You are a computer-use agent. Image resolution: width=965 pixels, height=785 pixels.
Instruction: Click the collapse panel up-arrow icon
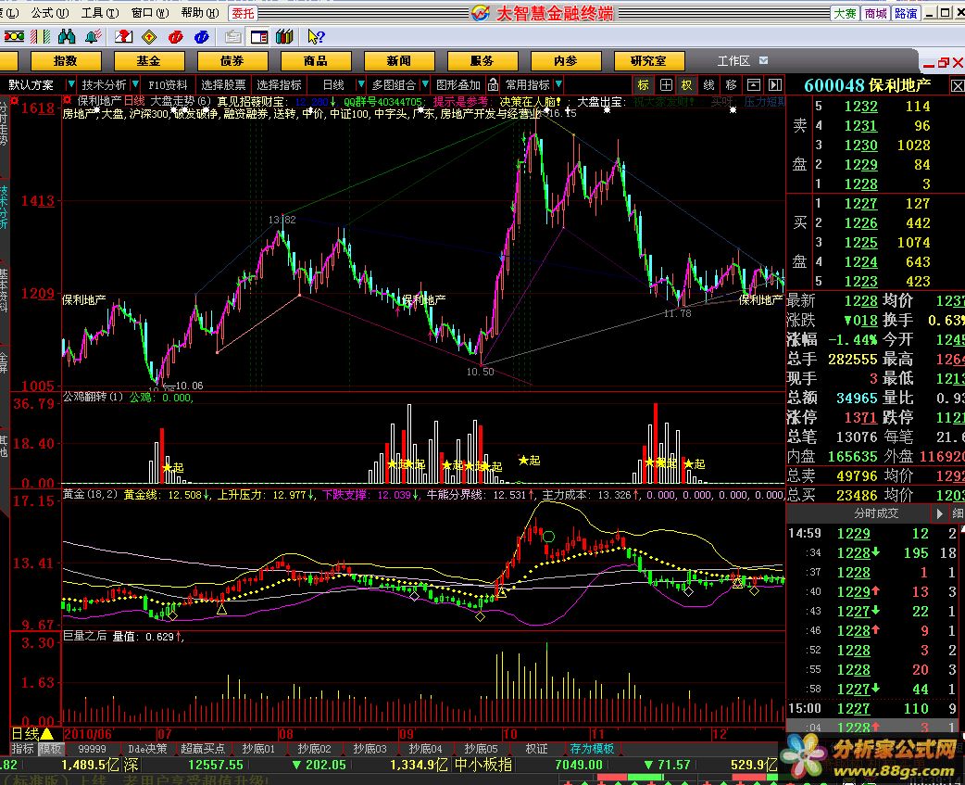[753, 84]
